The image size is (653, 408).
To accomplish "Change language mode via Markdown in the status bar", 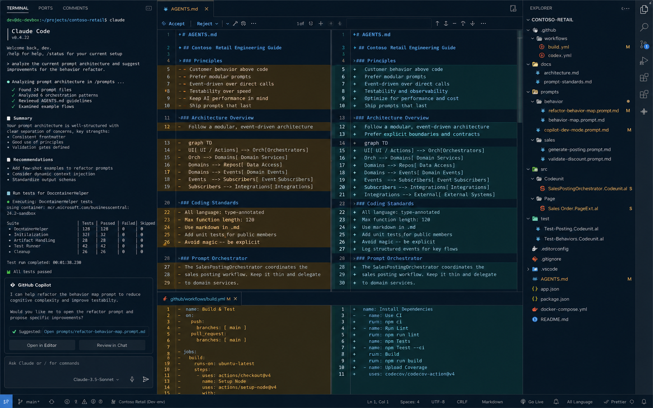I will pyautogui.click(x=492, y=402).
